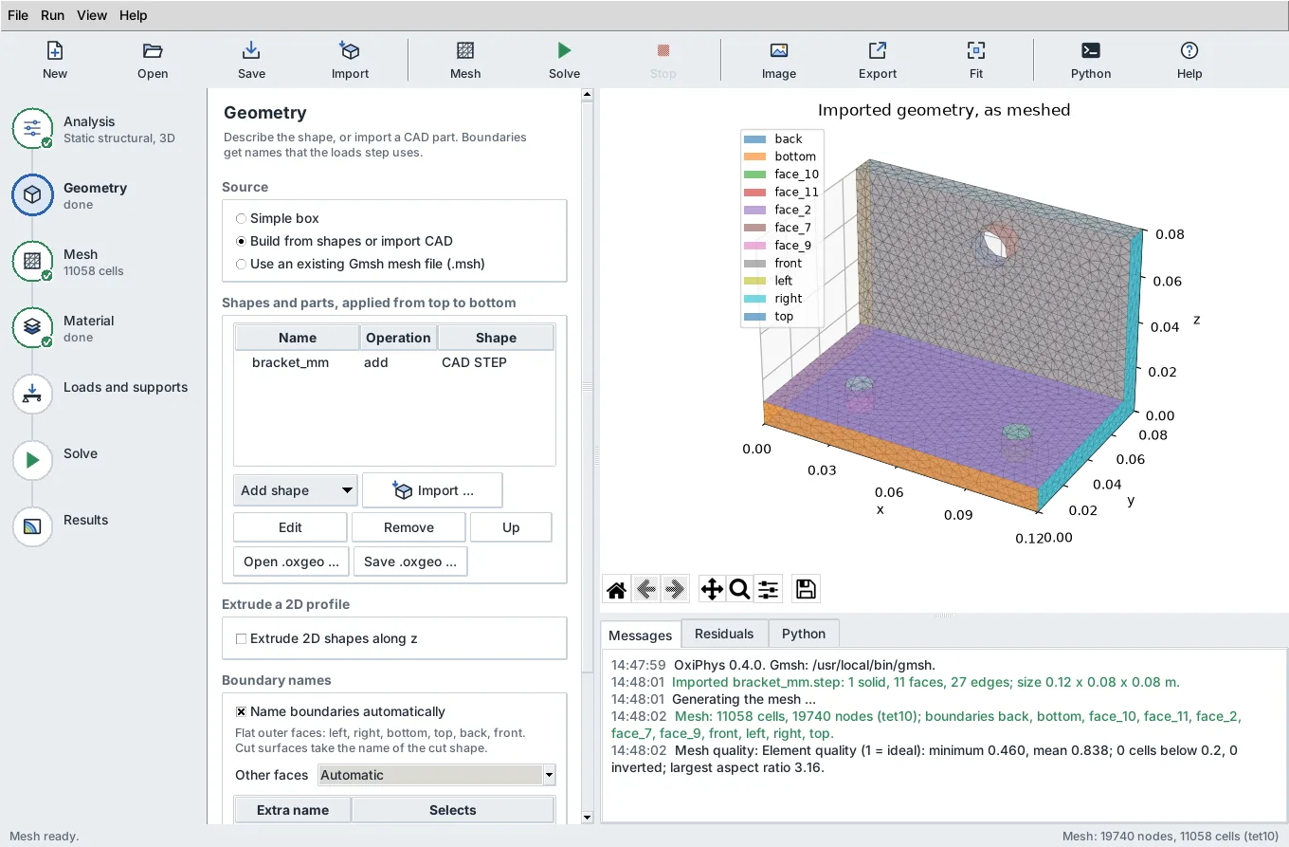Open the File menu
This screenshot has width=1289, height=847.
point(18,15)
